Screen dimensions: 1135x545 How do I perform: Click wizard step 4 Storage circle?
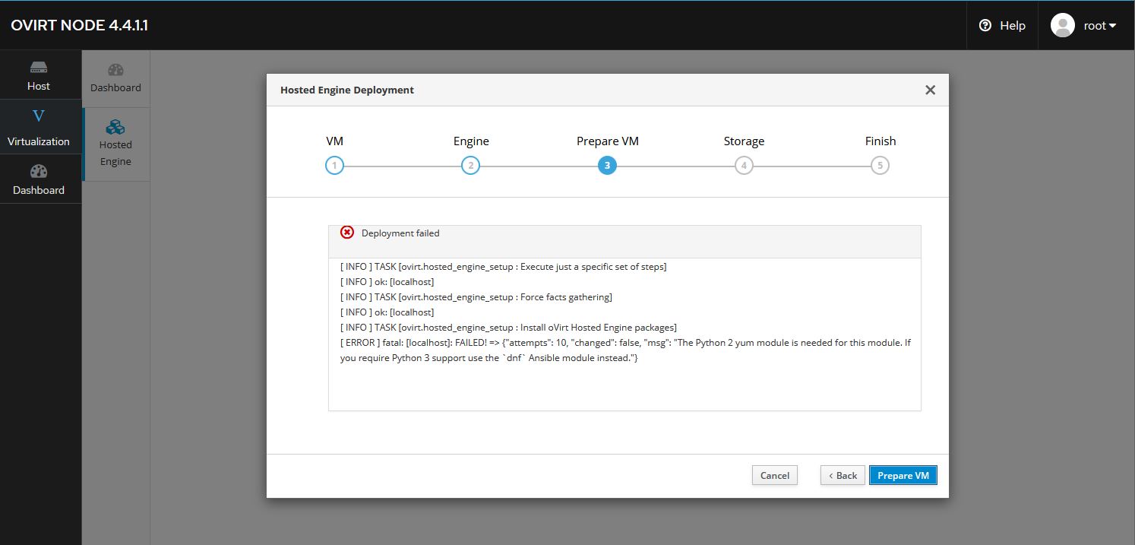tap(744, 166)
